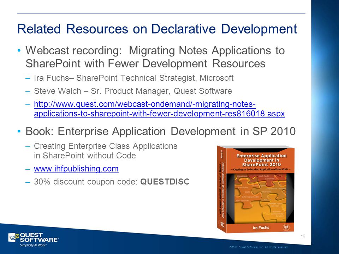The height and width of the screenshot is (254, 339).
Task: Click the author name Ira Fuchs on book cover
Action: (x=261, y=228)
